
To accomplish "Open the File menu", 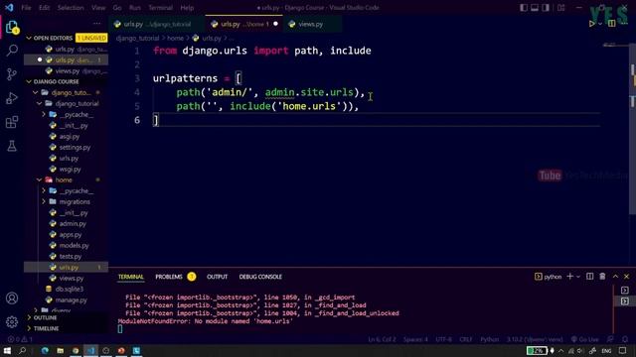I will pyautogui.click(x=27, y=8).
